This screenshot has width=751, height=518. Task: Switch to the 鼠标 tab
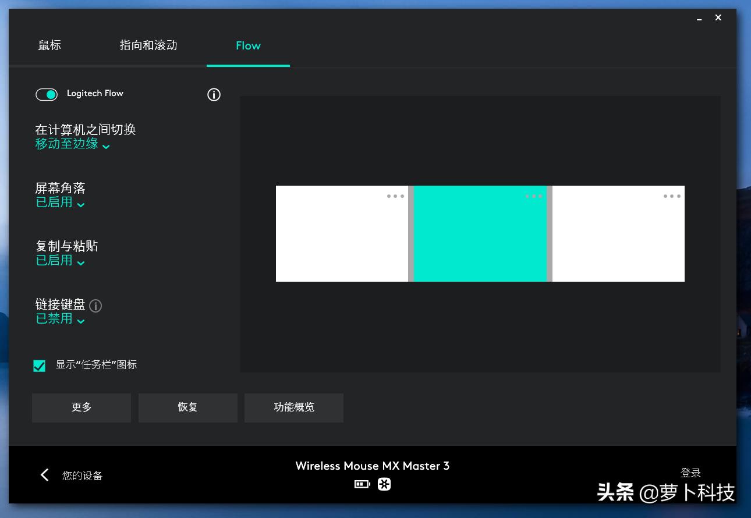click(x=49, y=45)
